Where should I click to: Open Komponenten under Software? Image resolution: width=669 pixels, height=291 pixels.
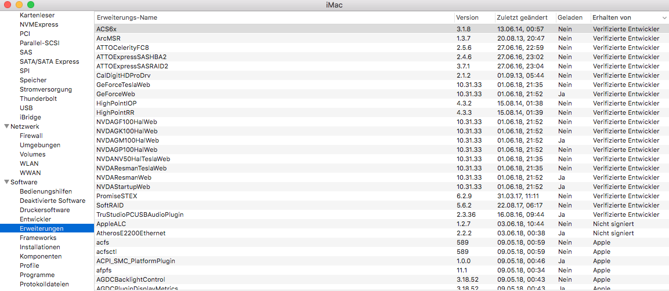tap(41, 256)
